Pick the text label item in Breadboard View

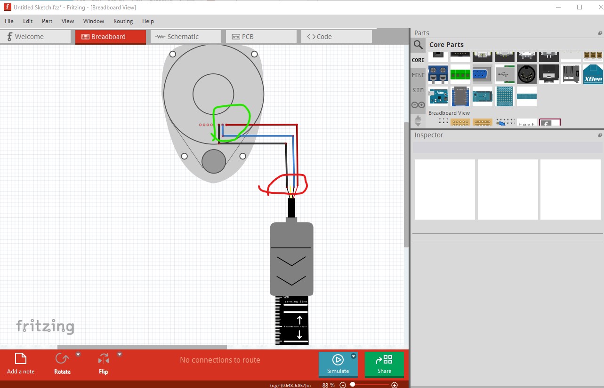(527, 123)
